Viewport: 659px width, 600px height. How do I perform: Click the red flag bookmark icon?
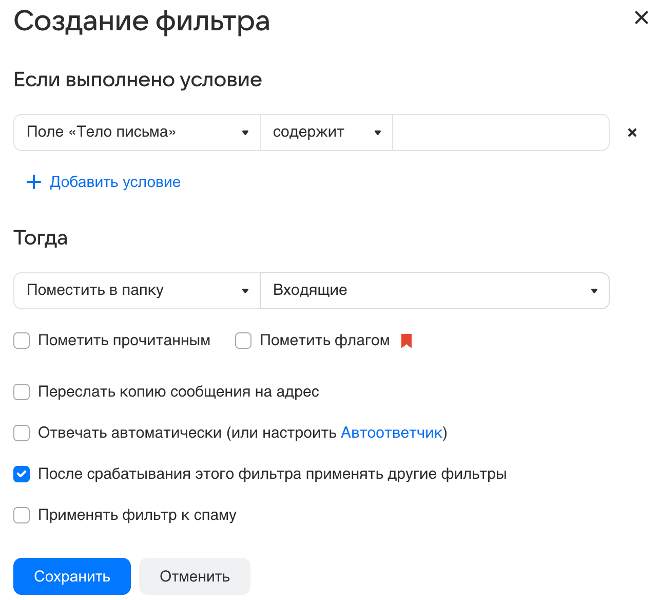[x=406, y=341]
